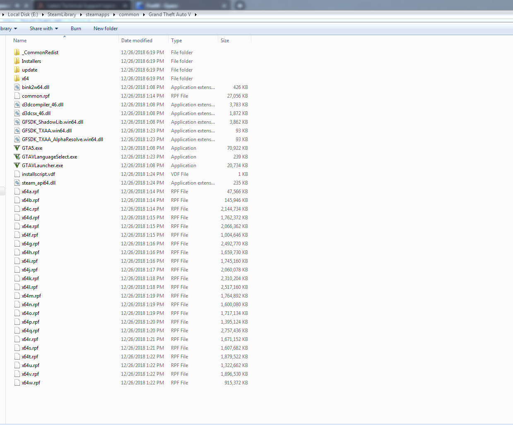513x425 pixels.
Task: Go to Local Disk (E:) breadcrumb
Action: [23, 14]
